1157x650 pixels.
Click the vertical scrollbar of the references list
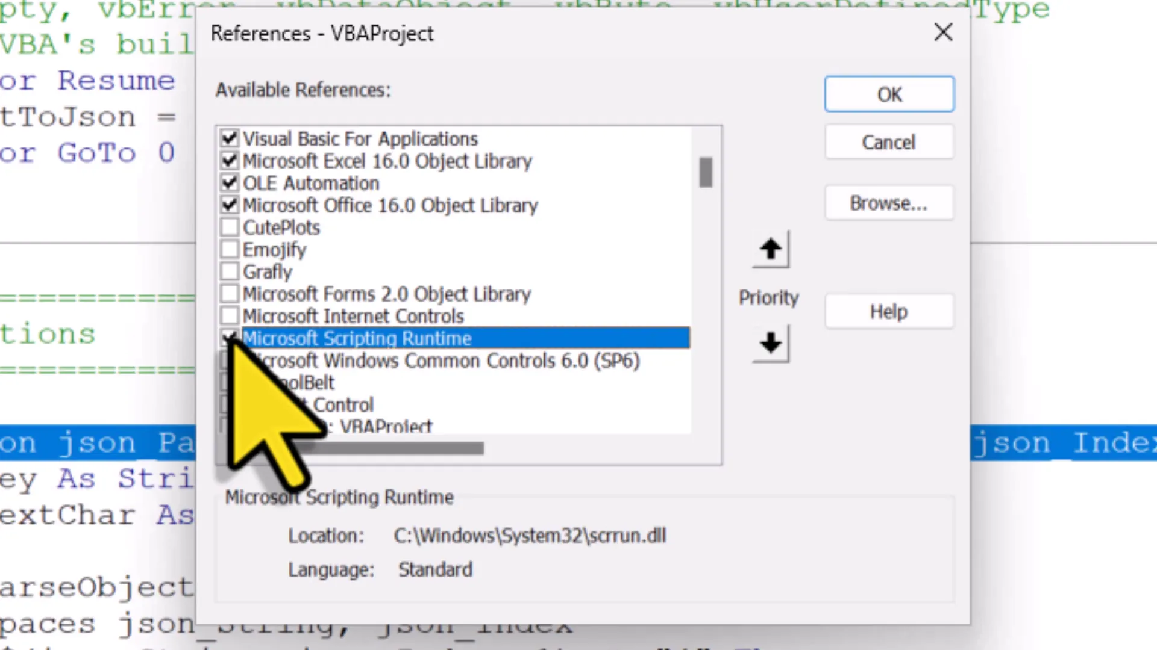[706, 173]
